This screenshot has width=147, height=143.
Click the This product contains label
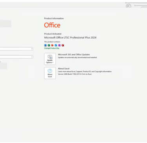(52, 42)
